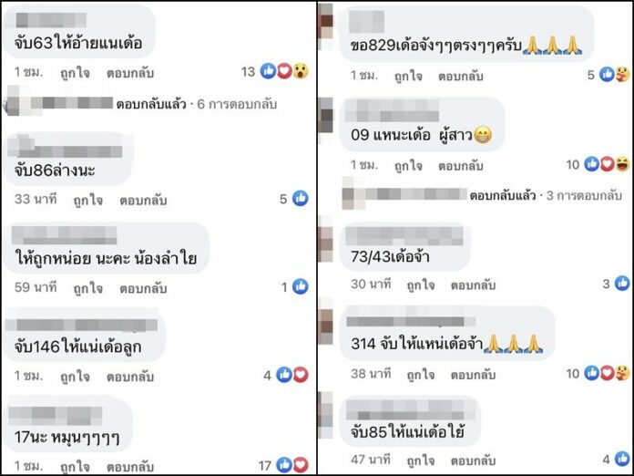Expand the 3 replies under the 09 แหนะเด้อ comment

(x=546, y=196)
